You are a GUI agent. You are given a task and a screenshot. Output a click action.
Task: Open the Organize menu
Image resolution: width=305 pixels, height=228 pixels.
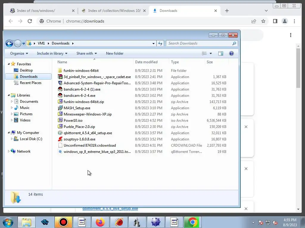pyautogui.click(x=19, y=53)
